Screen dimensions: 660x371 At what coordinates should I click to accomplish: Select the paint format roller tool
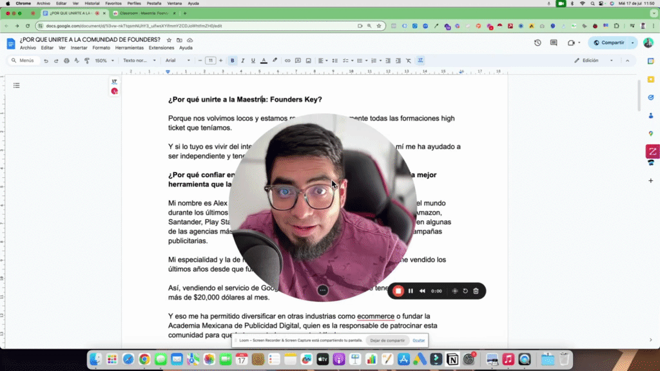click(87, 61)
